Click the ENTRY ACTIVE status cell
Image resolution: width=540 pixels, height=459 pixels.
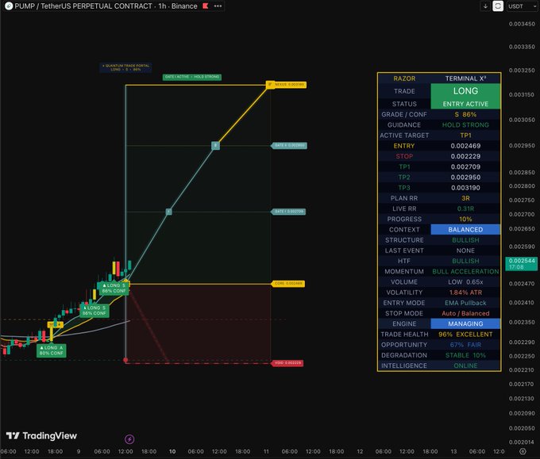[465, 104]
